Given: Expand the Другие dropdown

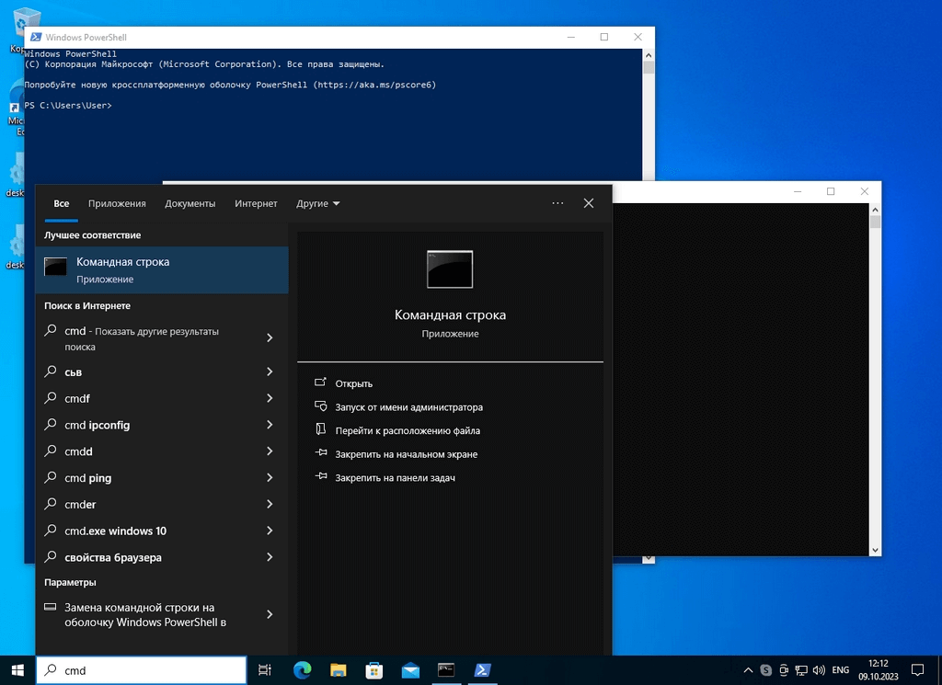Looking at the screenshot, I should [x=317, y=203].
